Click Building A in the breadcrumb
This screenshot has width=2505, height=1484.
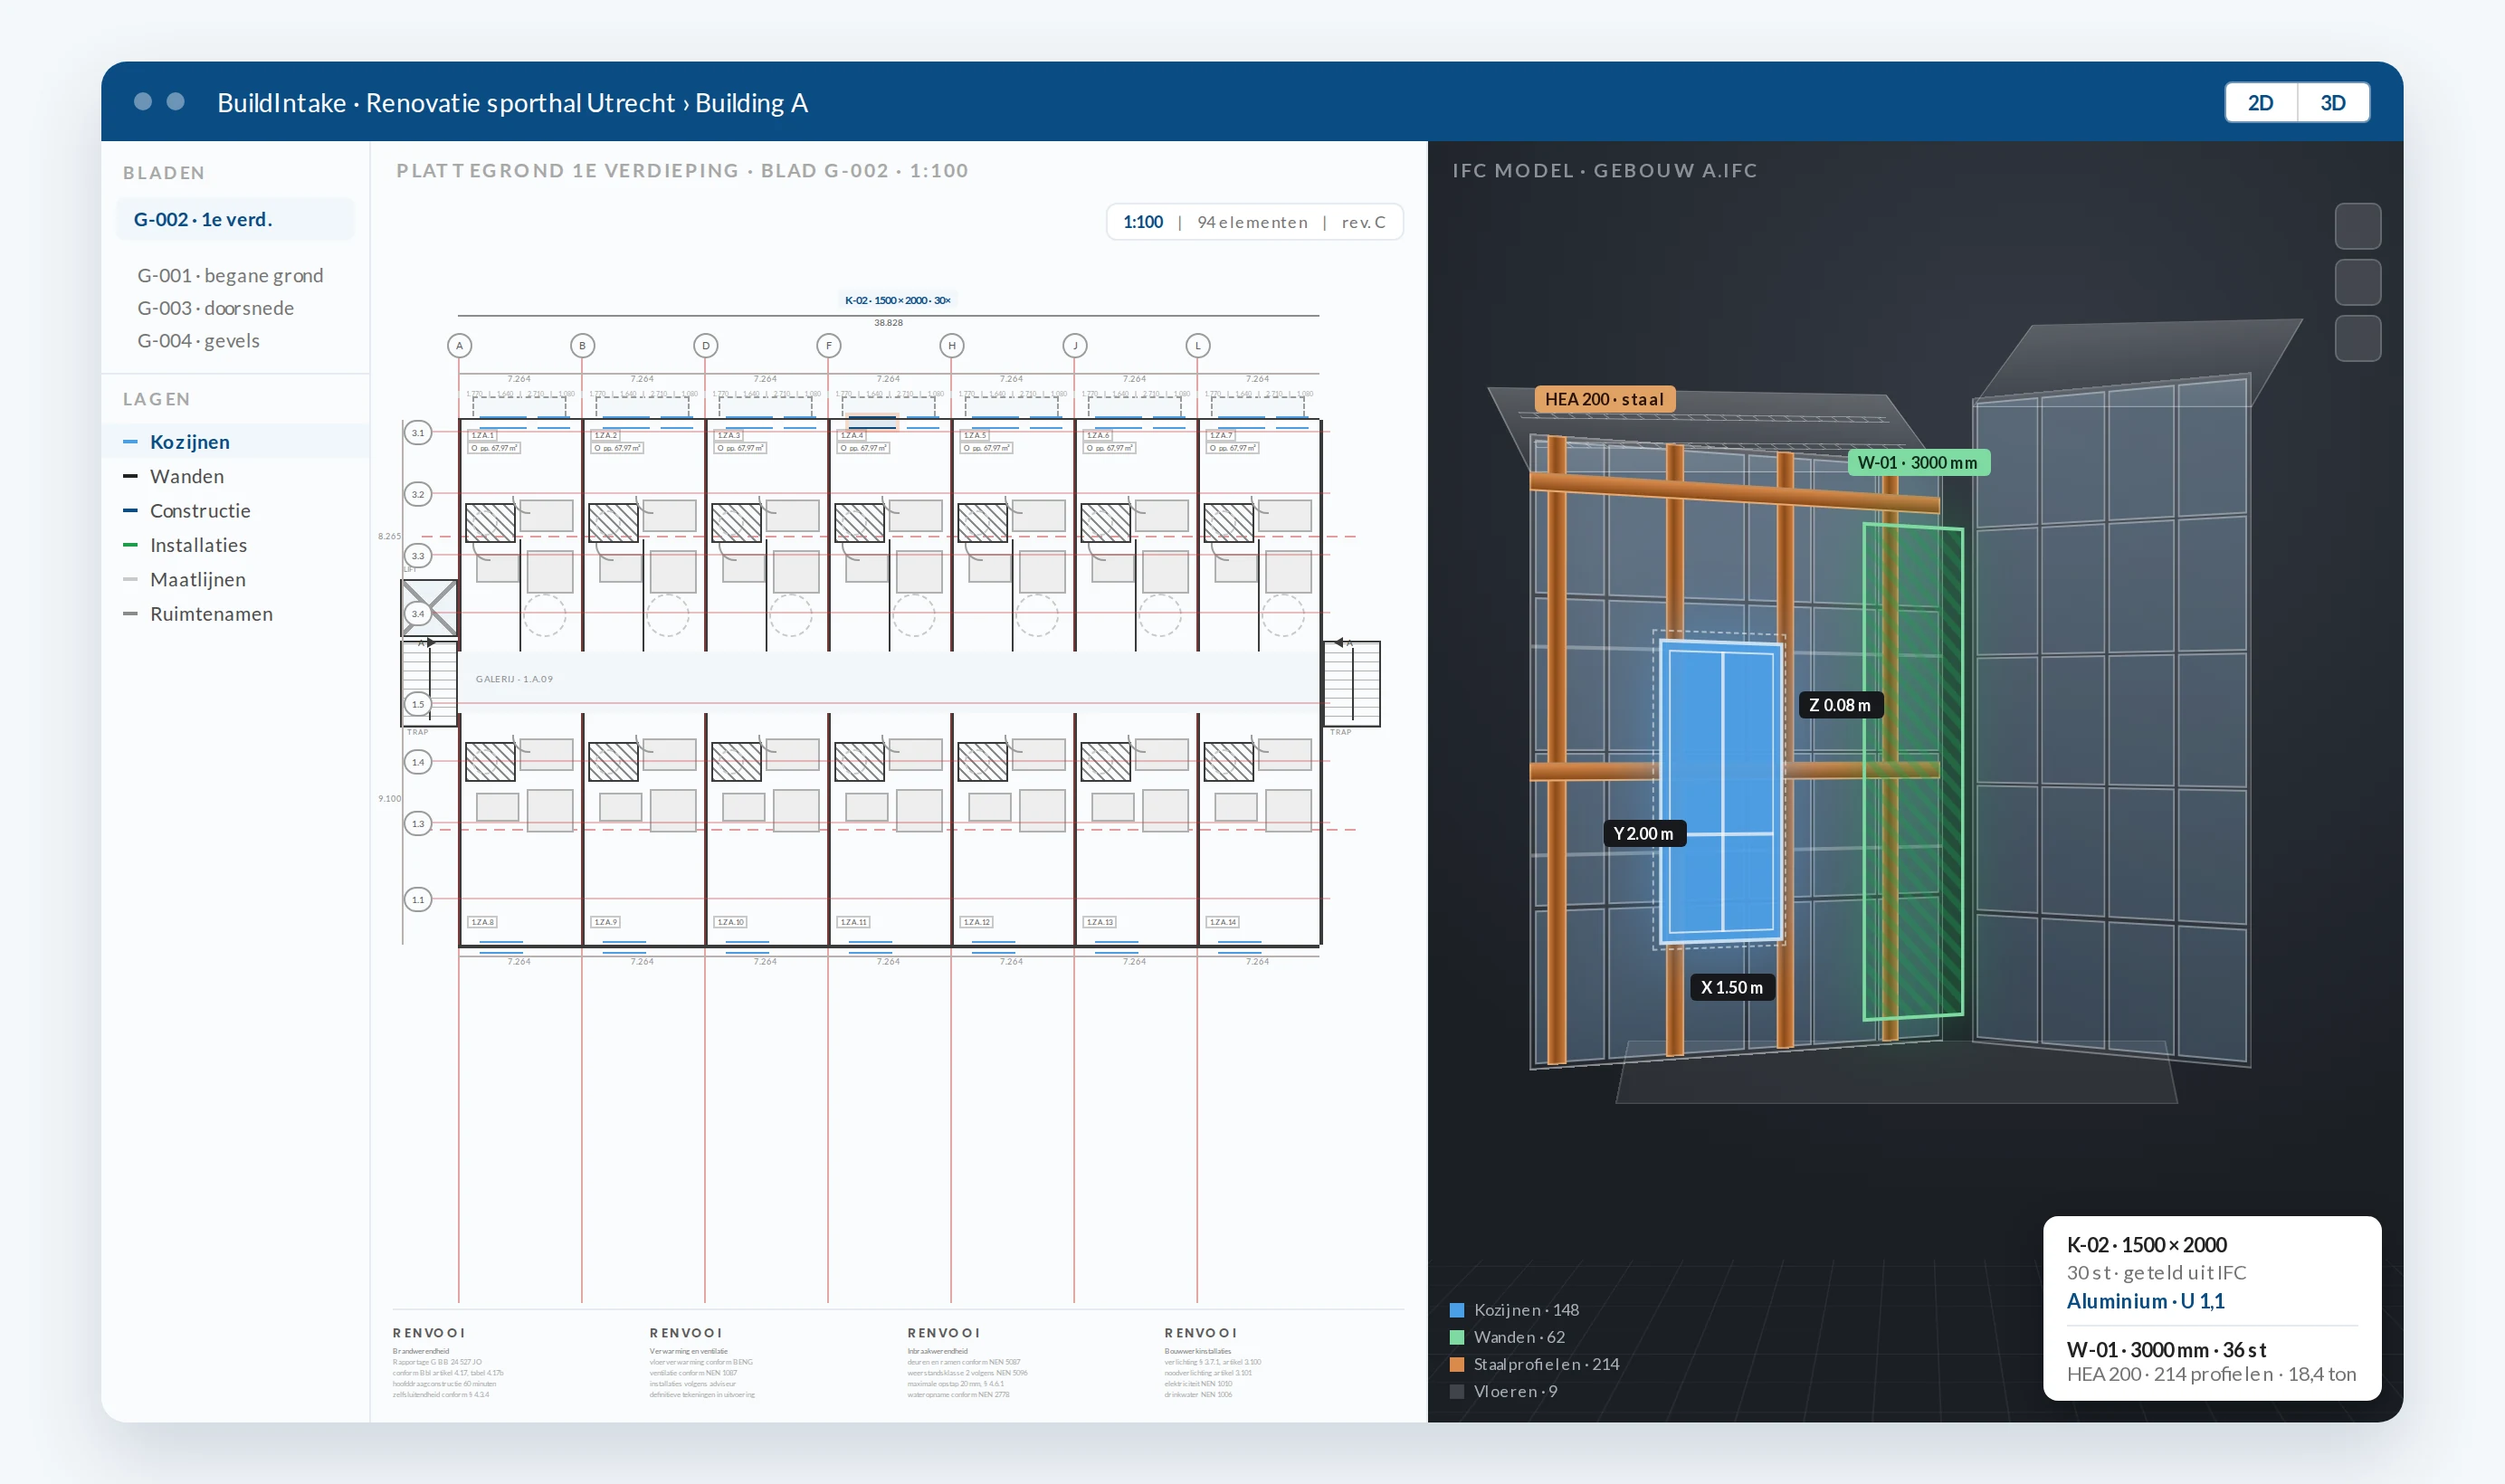coord(751,103)
